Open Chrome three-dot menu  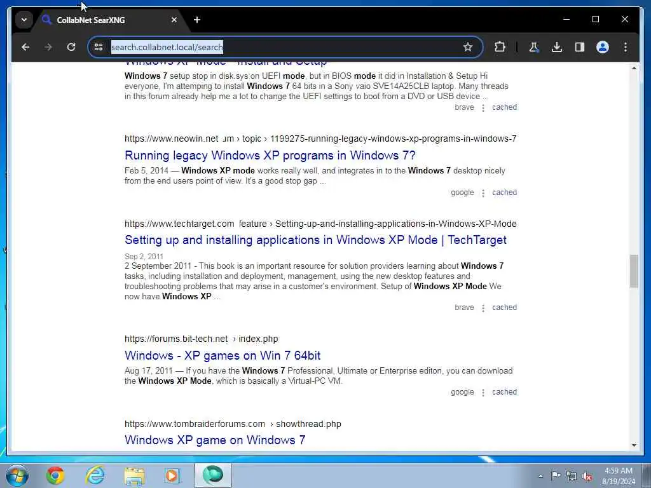pos(626,47)
